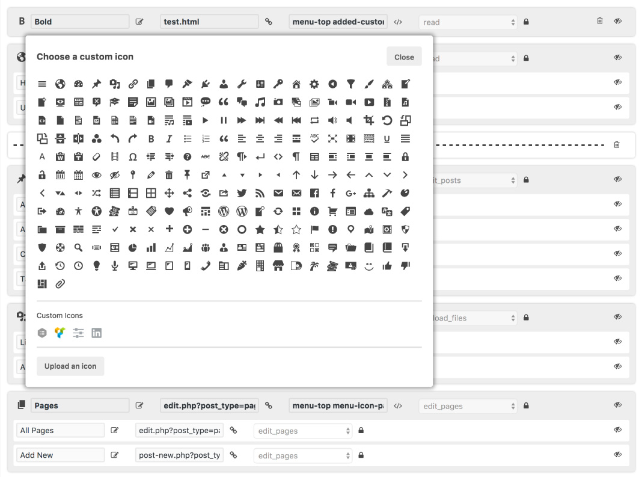
Task: Choose the thumbs up icon
Action: [x=387, y=265]
